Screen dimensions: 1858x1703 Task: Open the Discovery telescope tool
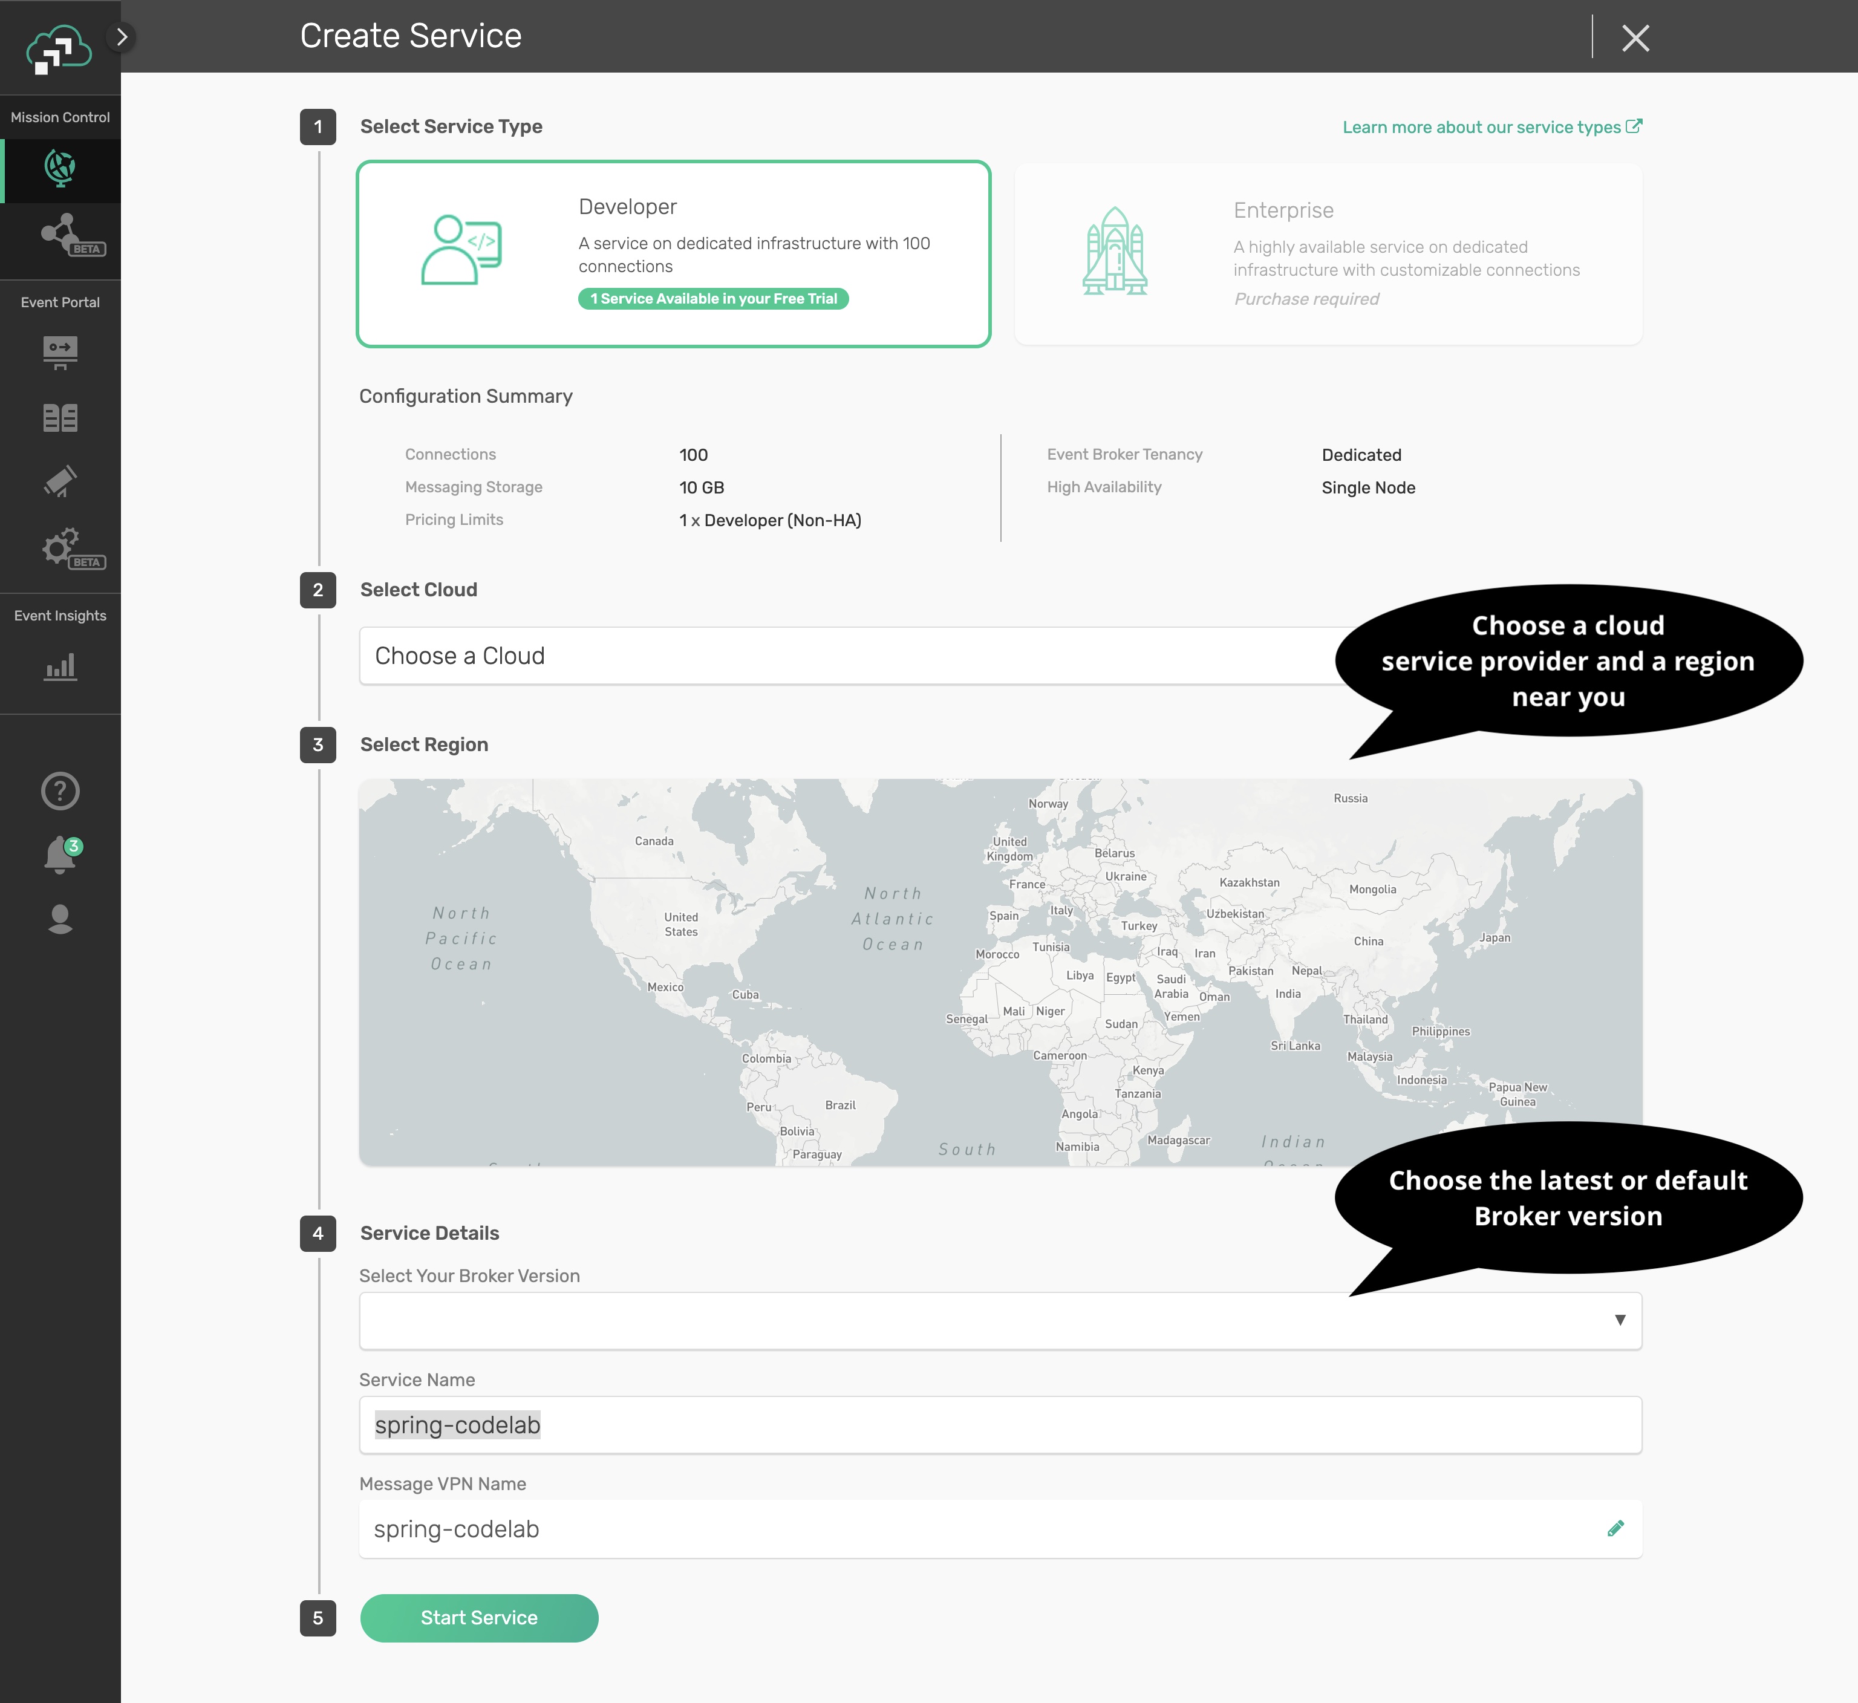[x=59, y=481]
